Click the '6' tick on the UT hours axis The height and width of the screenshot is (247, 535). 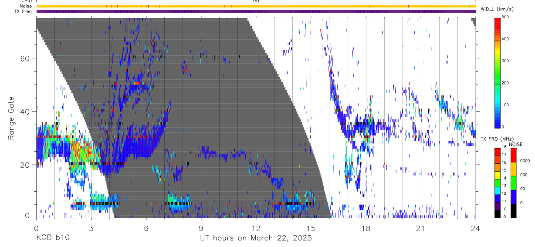(x=146, y=228)
